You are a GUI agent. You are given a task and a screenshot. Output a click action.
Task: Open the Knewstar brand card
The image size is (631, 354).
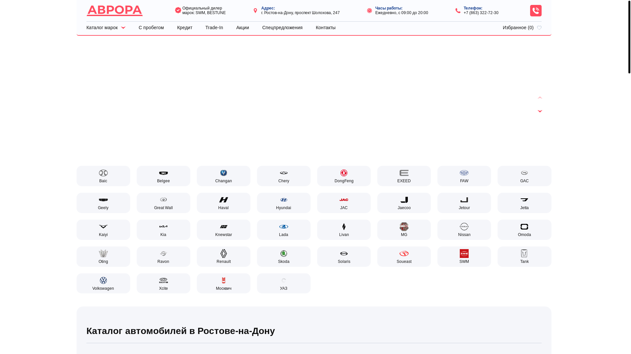coord(223,230)
